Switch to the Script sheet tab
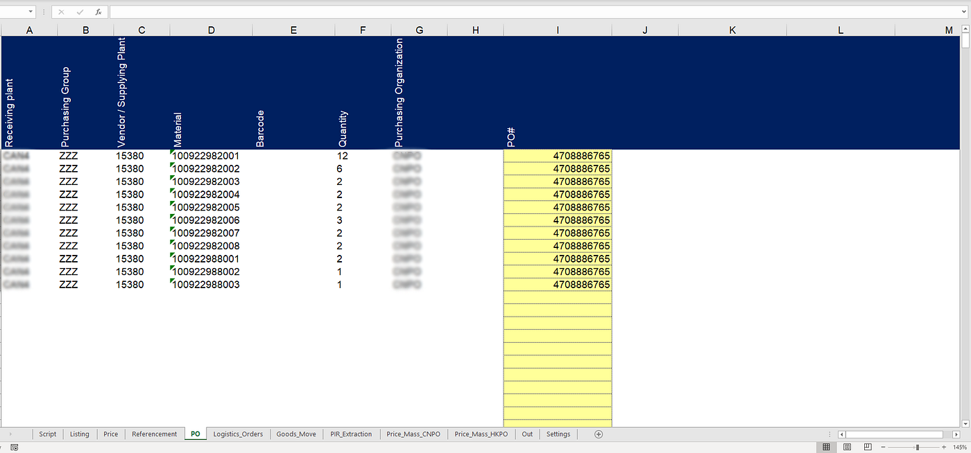This screenshot has height=453, width=971. [47, 434]
